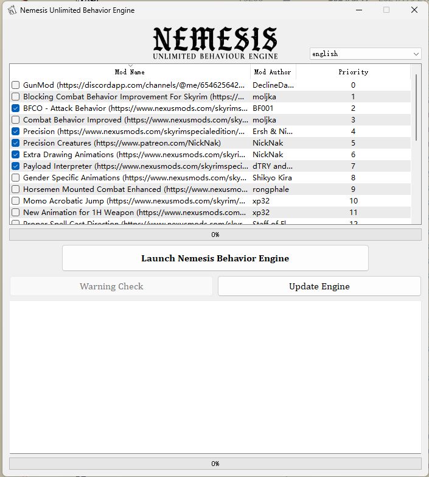Select priority cell 7 of Payload Interpreter

point(353,166)
